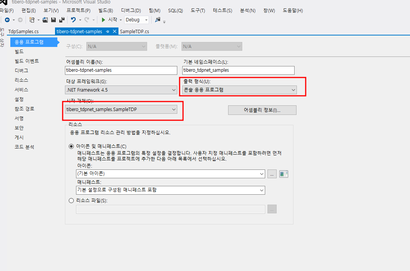Screen dimensions: 410x271
Task: Click the Save All icon
Action: (62, 20)
